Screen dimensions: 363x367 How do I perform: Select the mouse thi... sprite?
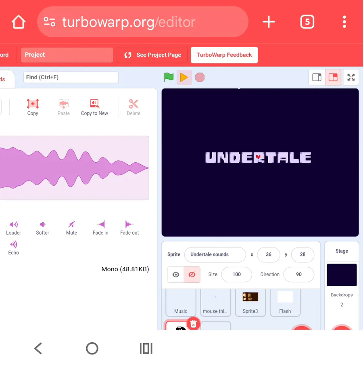[215, 302]
